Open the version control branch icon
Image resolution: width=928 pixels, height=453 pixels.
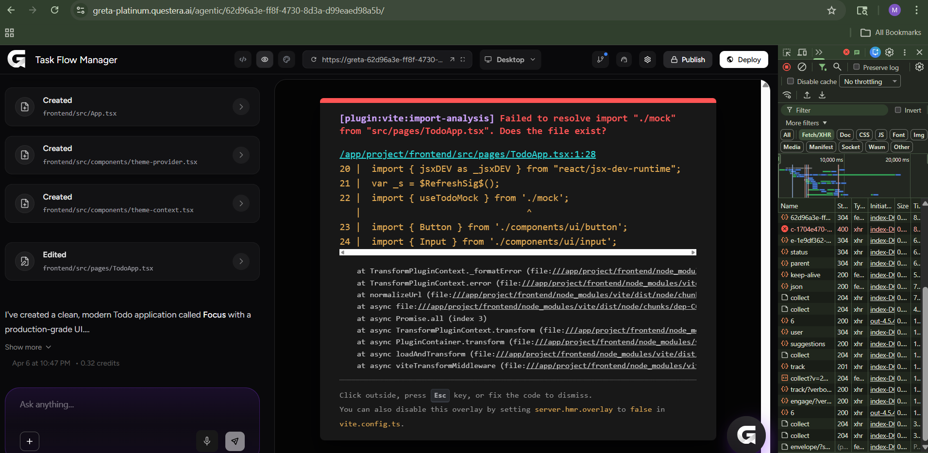point(601,60)
